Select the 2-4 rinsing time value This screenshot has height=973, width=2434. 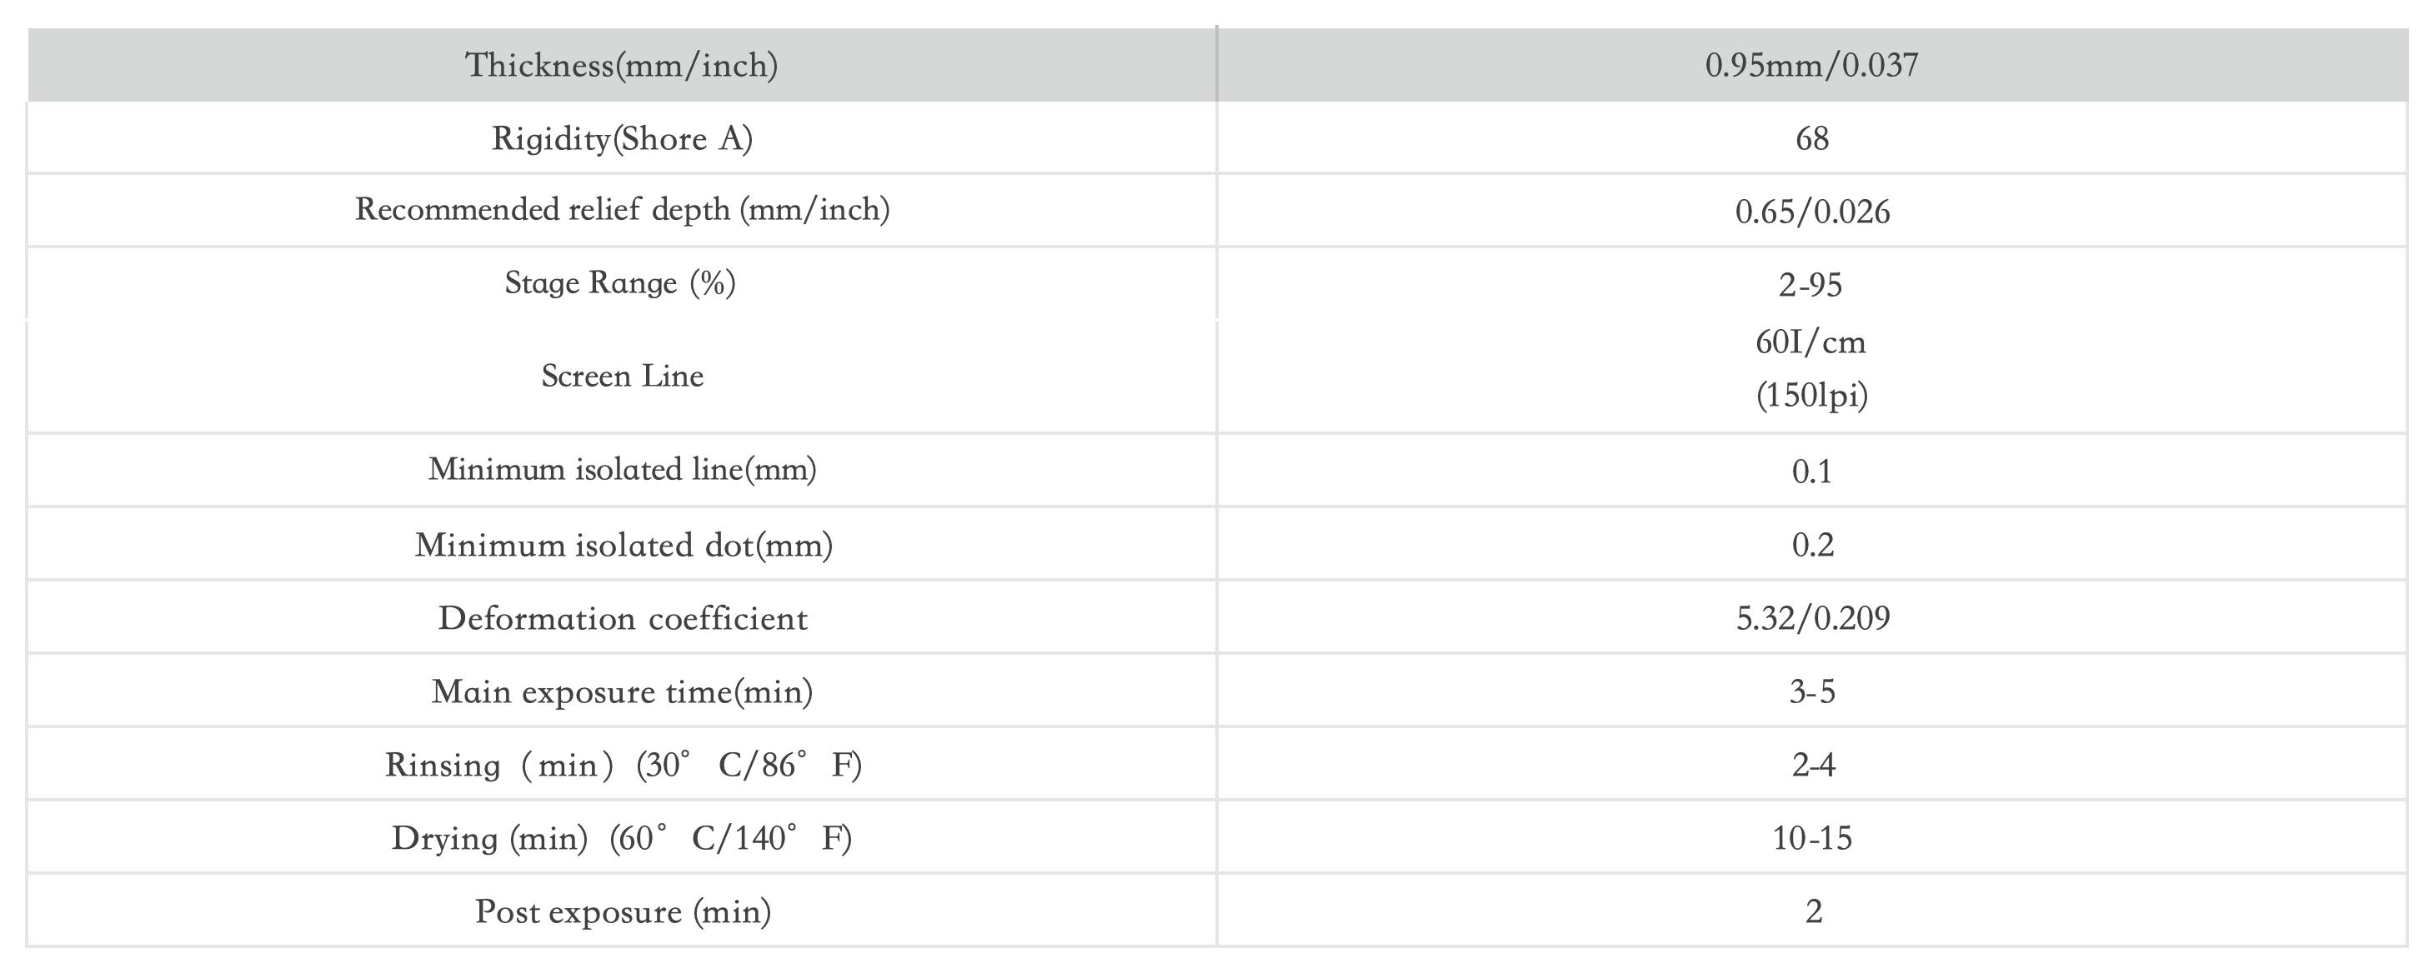click(x=1813, y=764)
